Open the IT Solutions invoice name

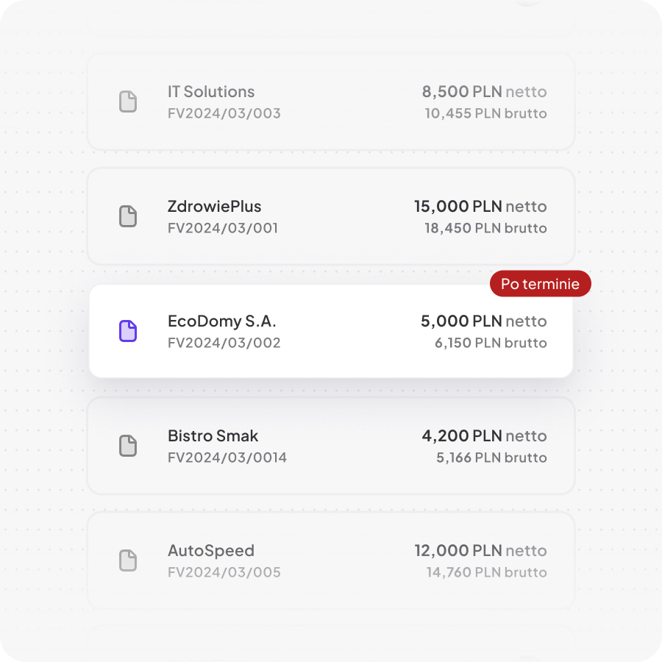point(211,92)
